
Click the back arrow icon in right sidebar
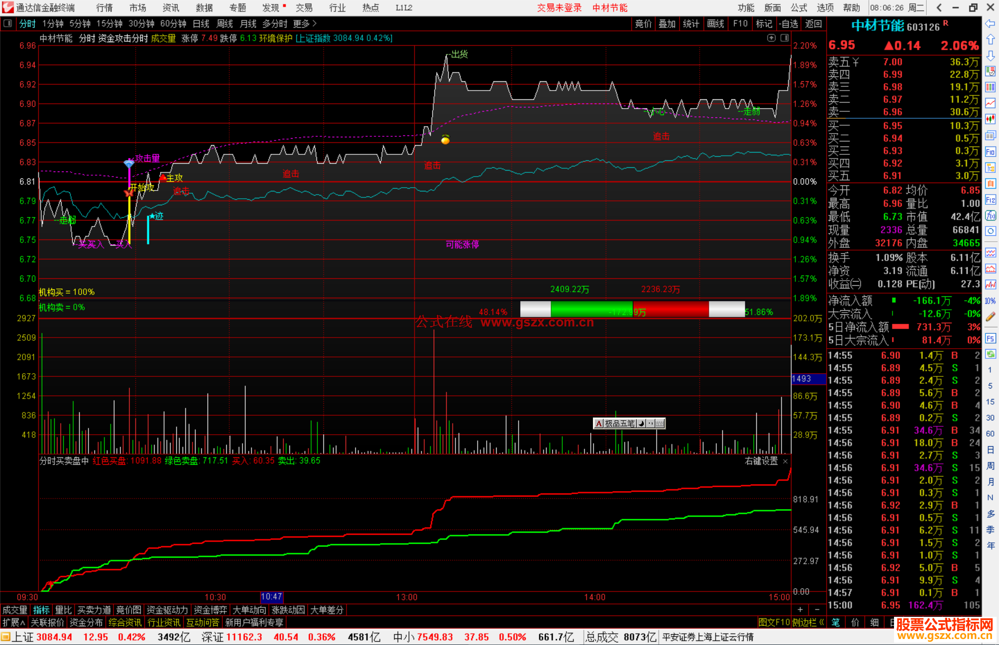tap(990, 24)
